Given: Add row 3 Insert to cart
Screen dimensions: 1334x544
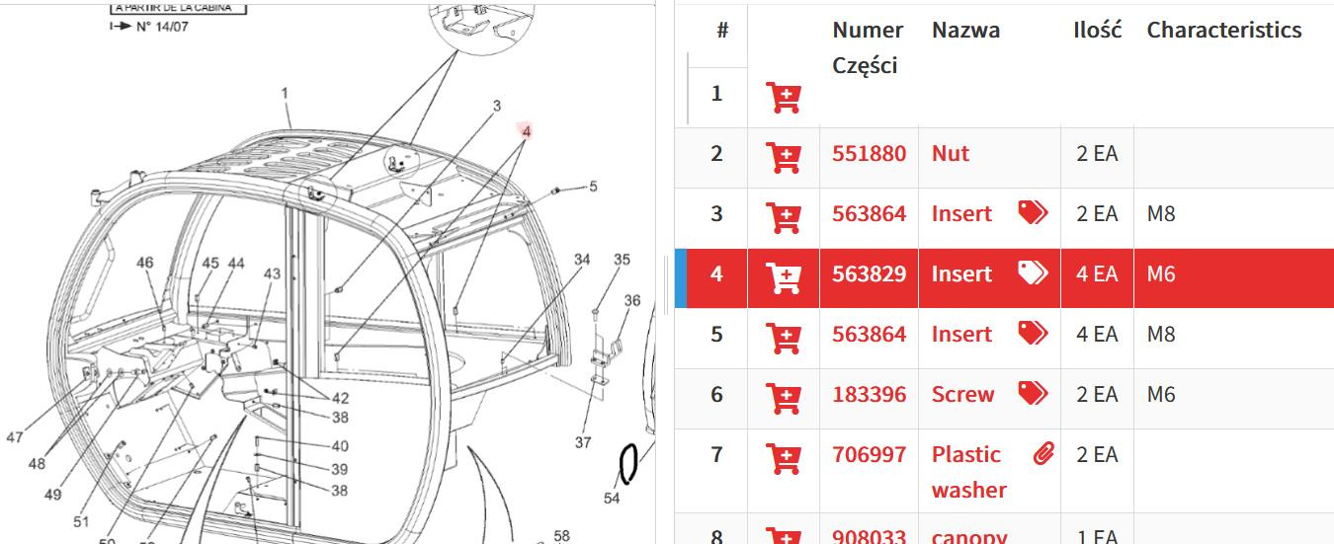Looking at the screenshot, I should tap(784, 216).
